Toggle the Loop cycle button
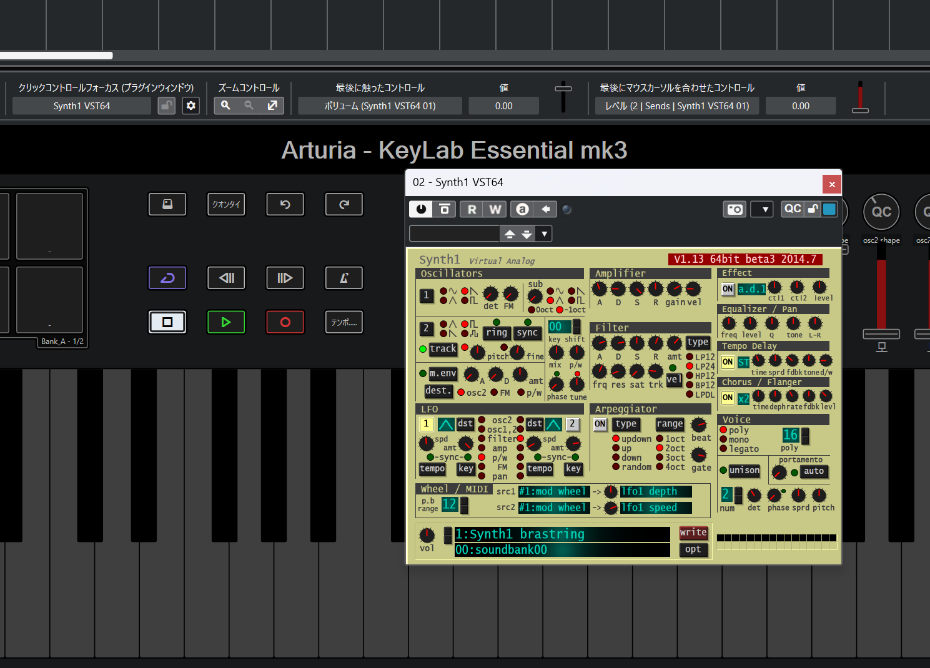The image size is (930, 668). click(167, 278)
